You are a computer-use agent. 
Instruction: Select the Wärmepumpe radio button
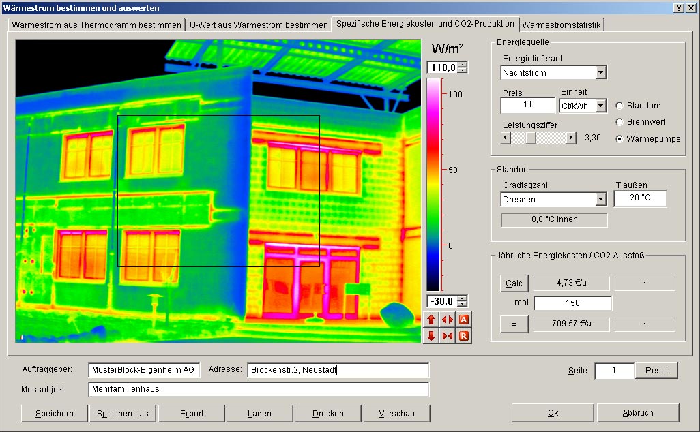pyautogui.click(x=619, y=138)
